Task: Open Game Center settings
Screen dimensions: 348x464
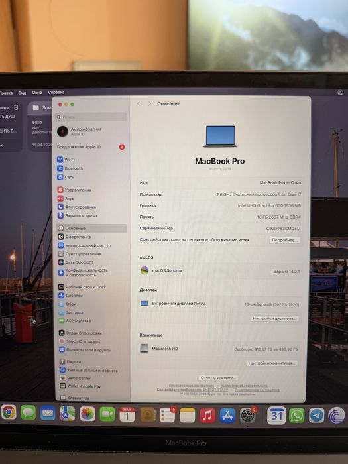Action: [x=76, y=378]
